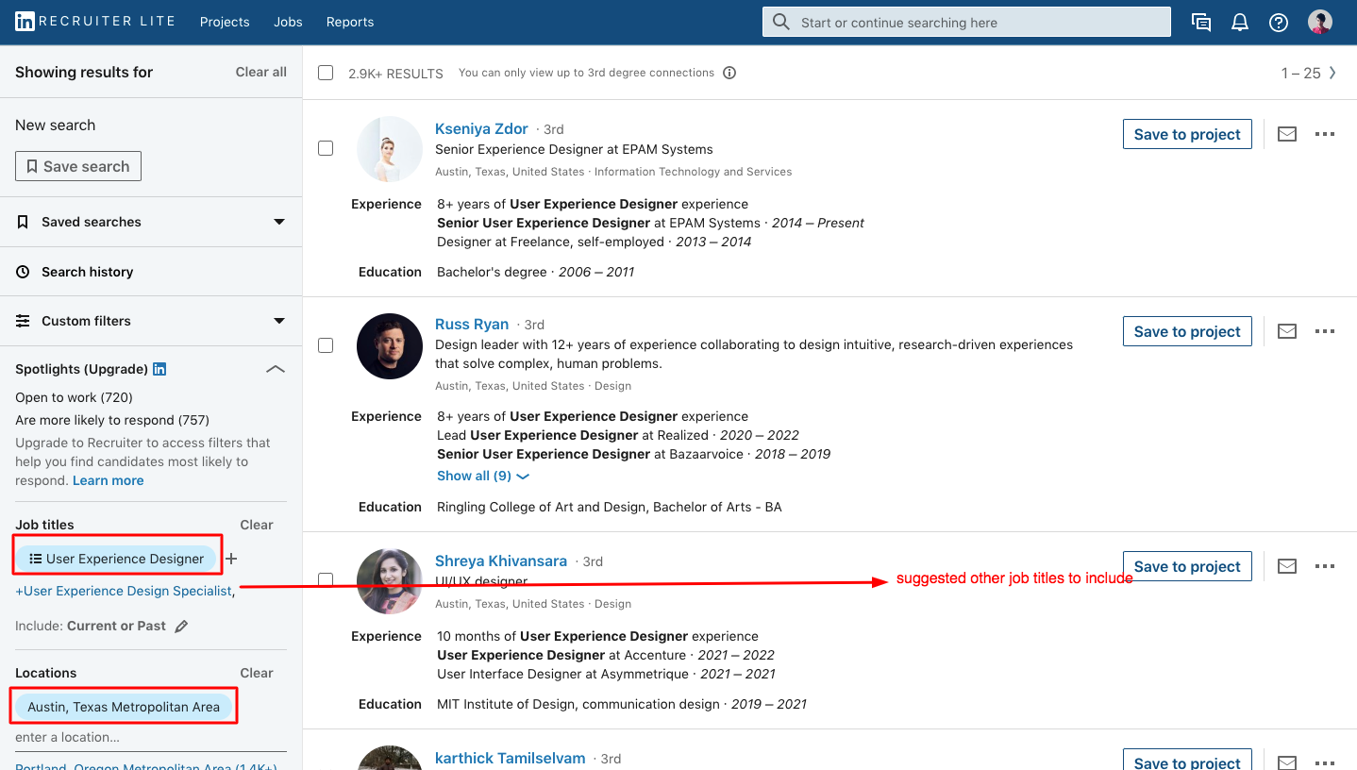Clear the Locations filter

(257, 673)
